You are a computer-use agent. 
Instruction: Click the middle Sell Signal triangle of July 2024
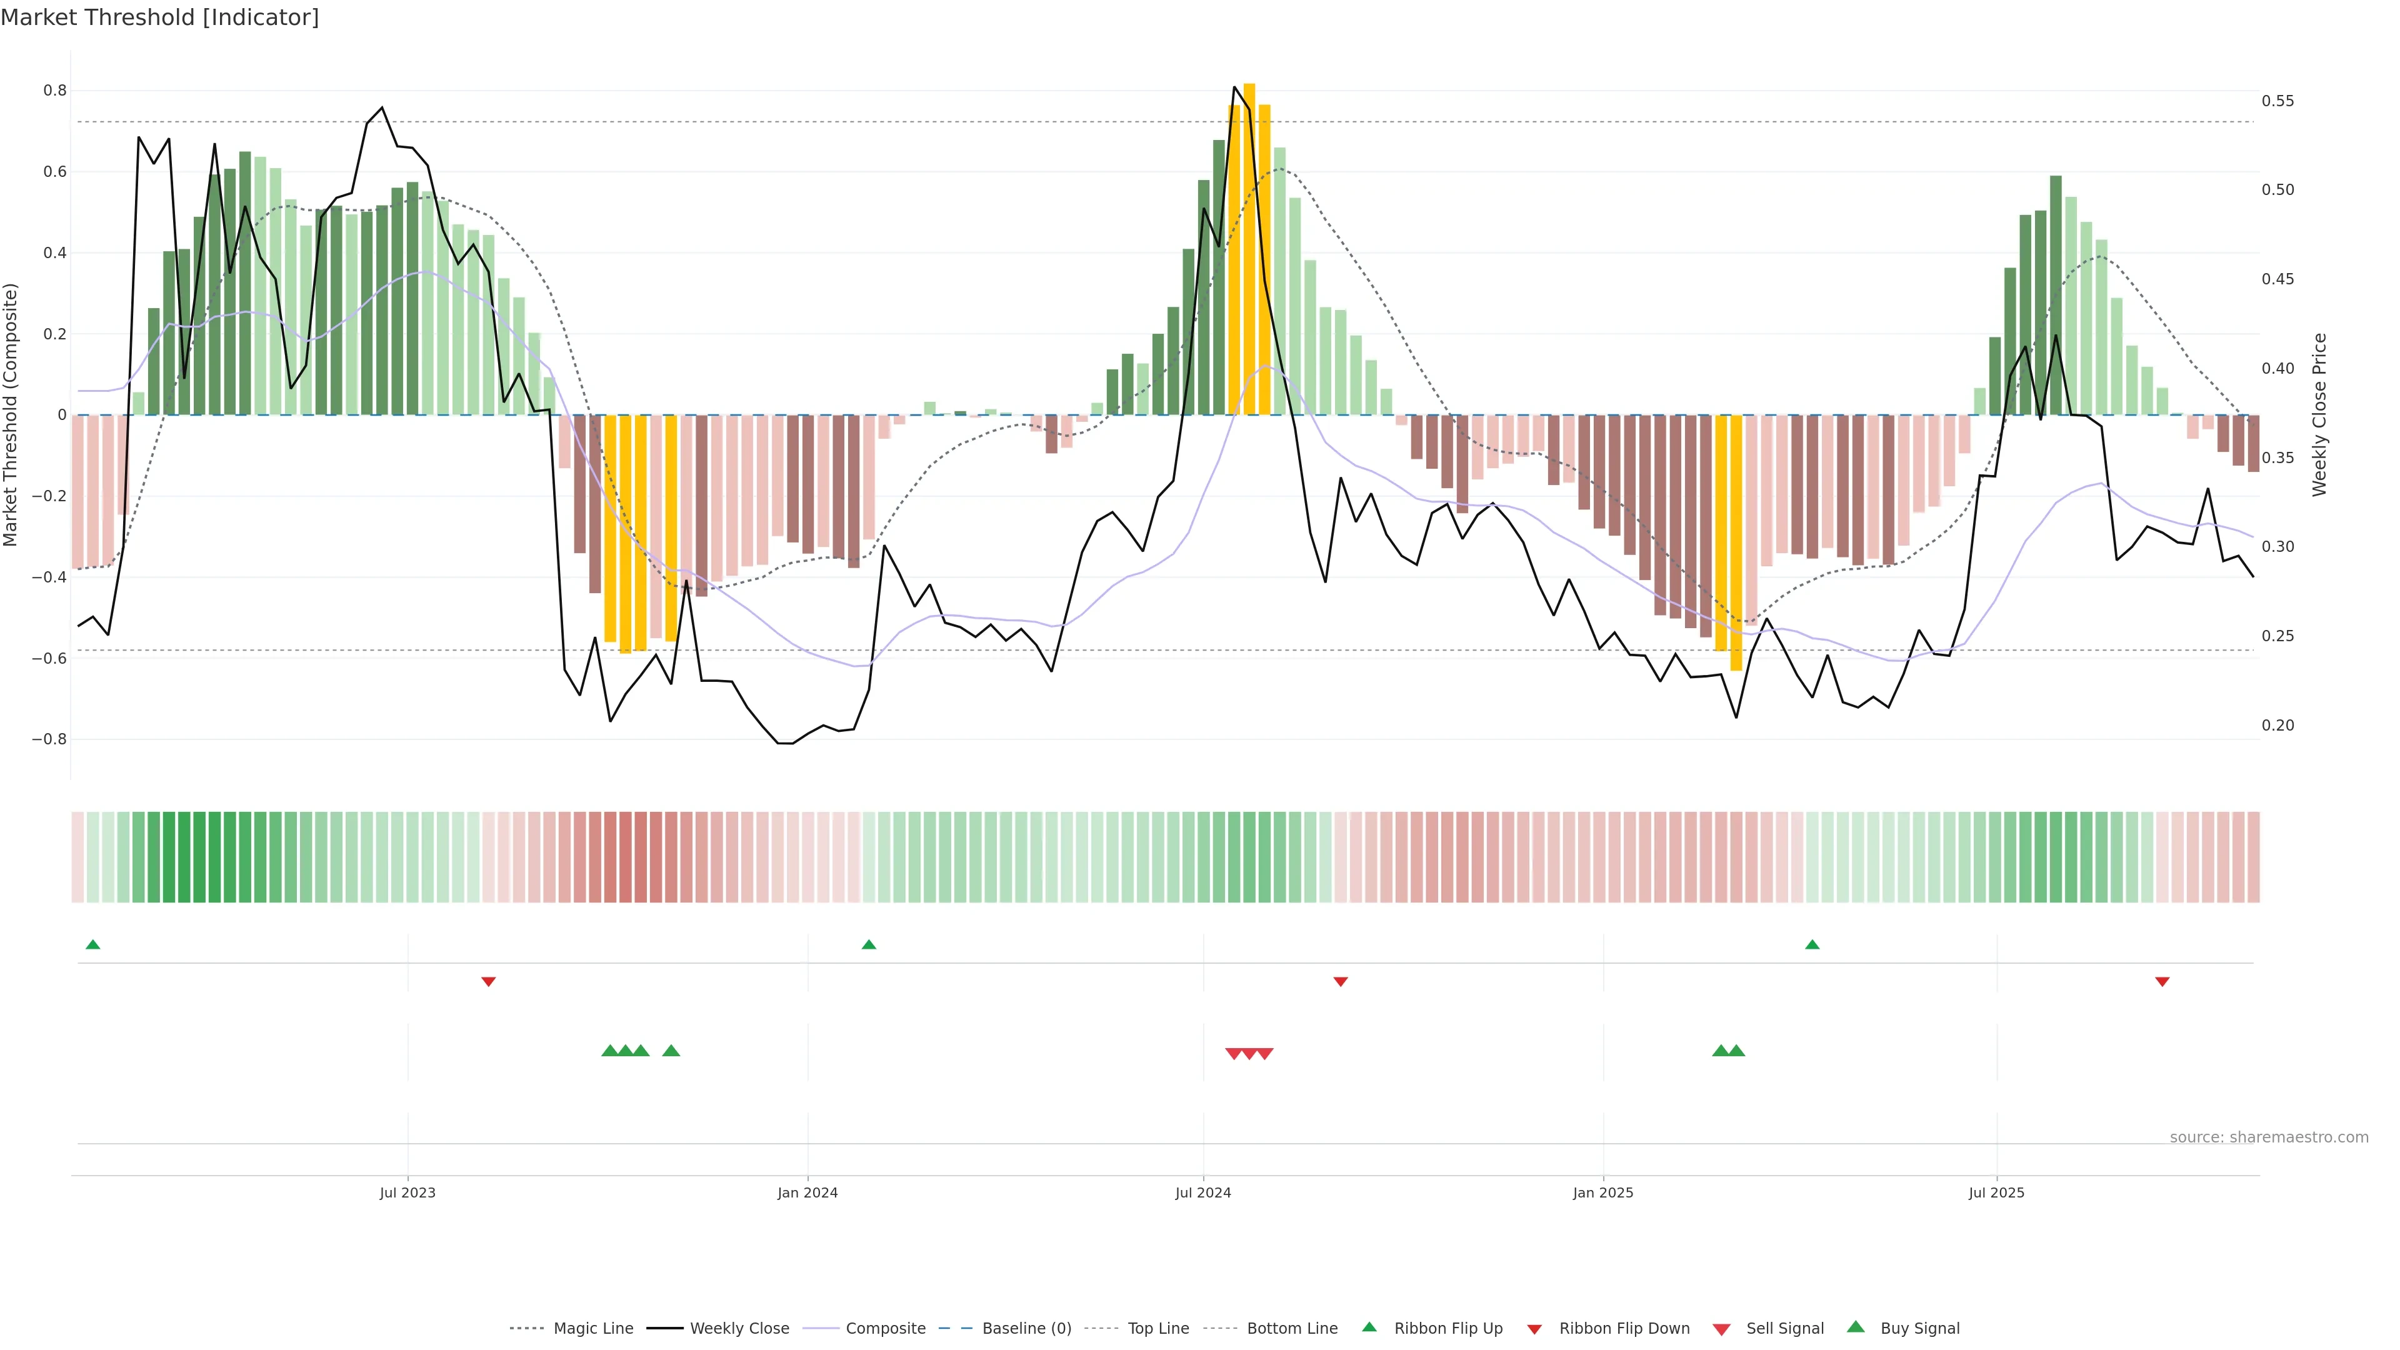coord(1249,1054)
